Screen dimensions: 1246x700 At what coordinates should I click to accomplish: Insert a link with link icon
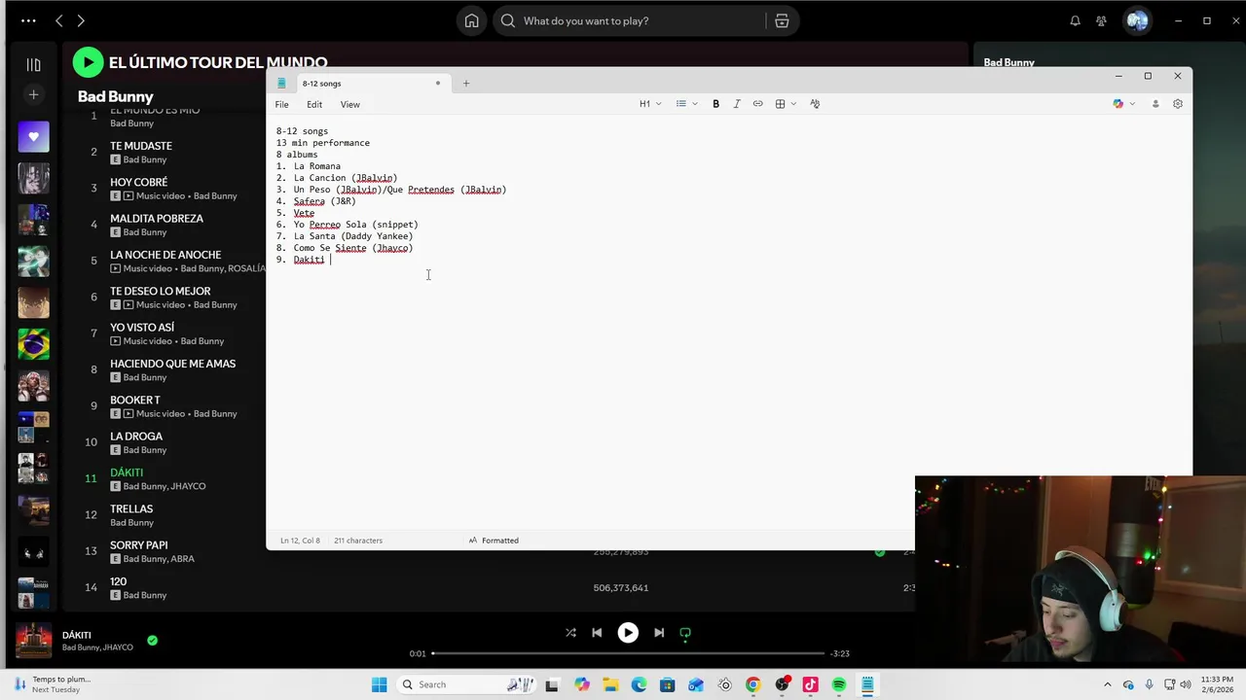[x=757, y=104]
